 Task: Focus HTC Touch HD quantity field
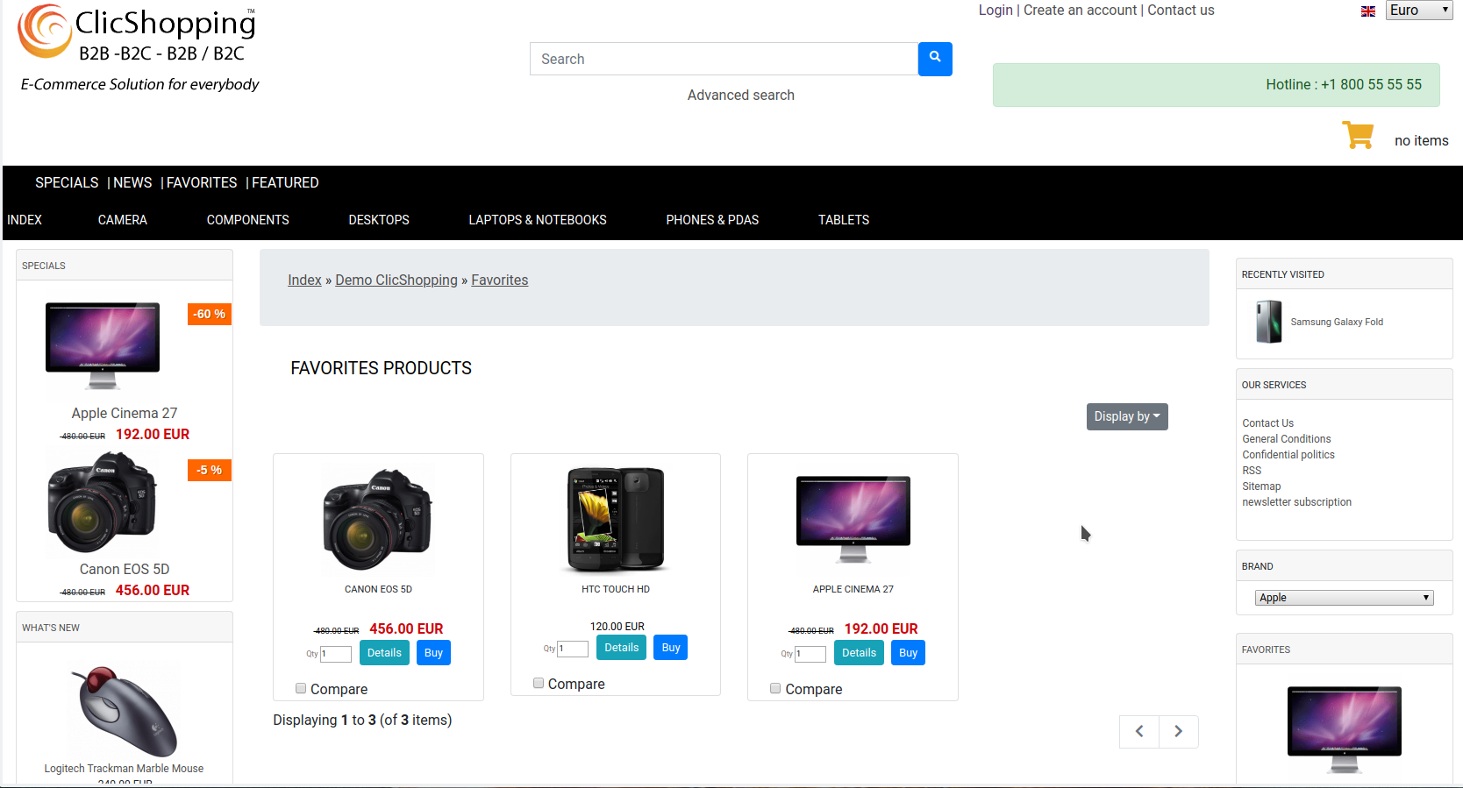pos(573,649)
